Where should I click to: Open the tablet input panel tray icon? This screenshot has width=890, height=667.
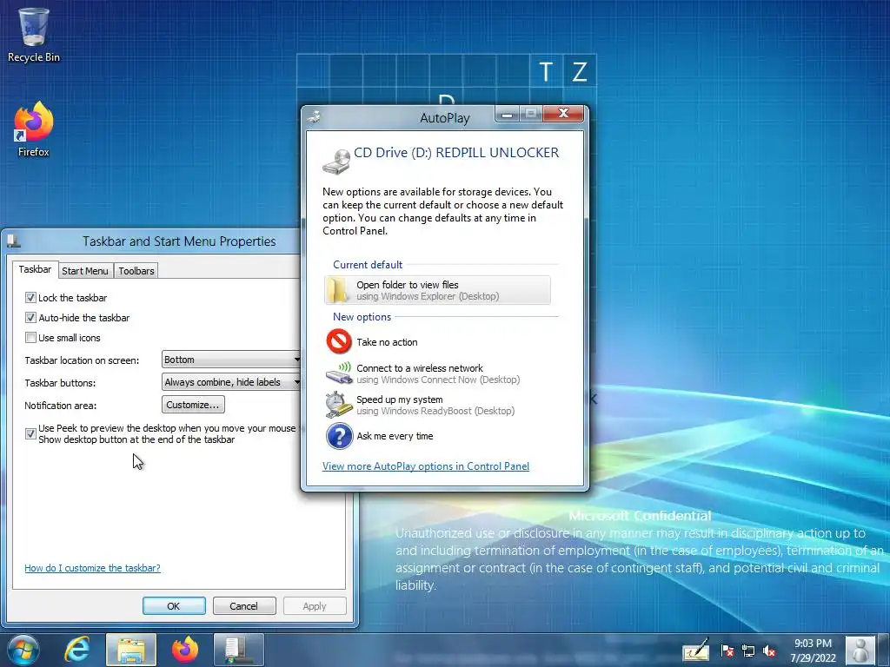696,650
